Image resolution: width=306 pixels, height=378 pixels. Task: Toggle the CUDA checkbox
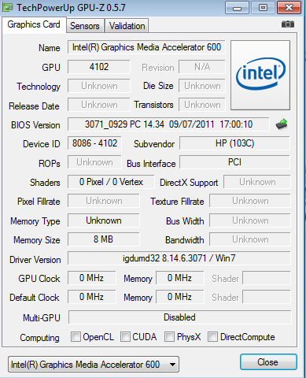coord(125,336)
